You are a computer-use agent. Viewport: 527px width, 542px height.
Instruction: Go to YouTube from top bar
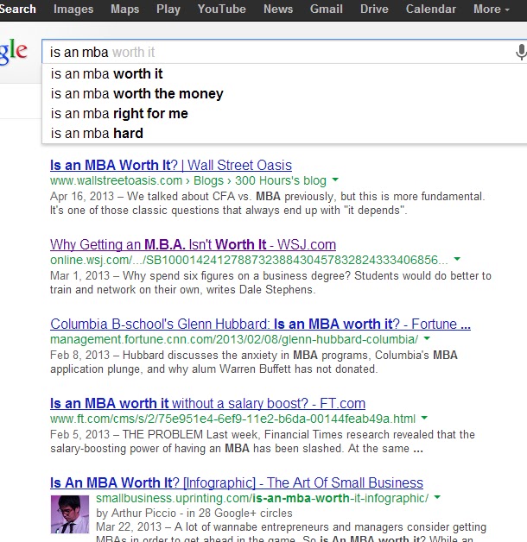pyautogui.click(x=222, y=9)
